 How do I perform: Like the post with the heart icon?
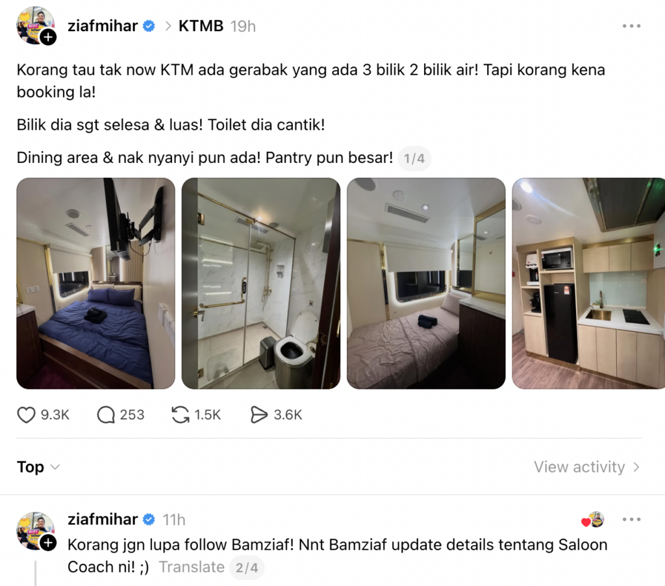26,415
